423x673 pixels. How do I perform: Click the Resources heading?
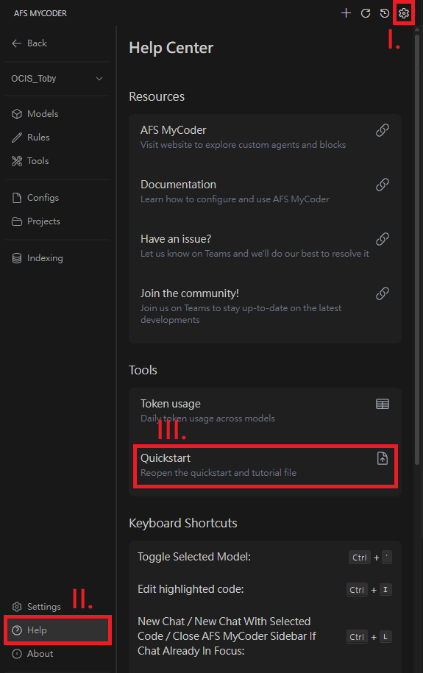(157, 96)
